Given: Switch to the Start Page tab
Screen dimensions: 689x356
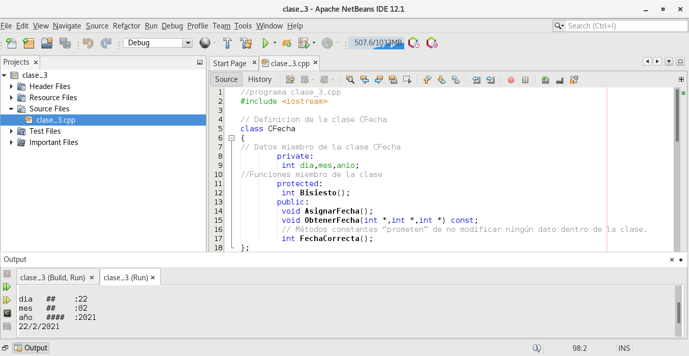Looking at the screenshot, I should 229,64.
